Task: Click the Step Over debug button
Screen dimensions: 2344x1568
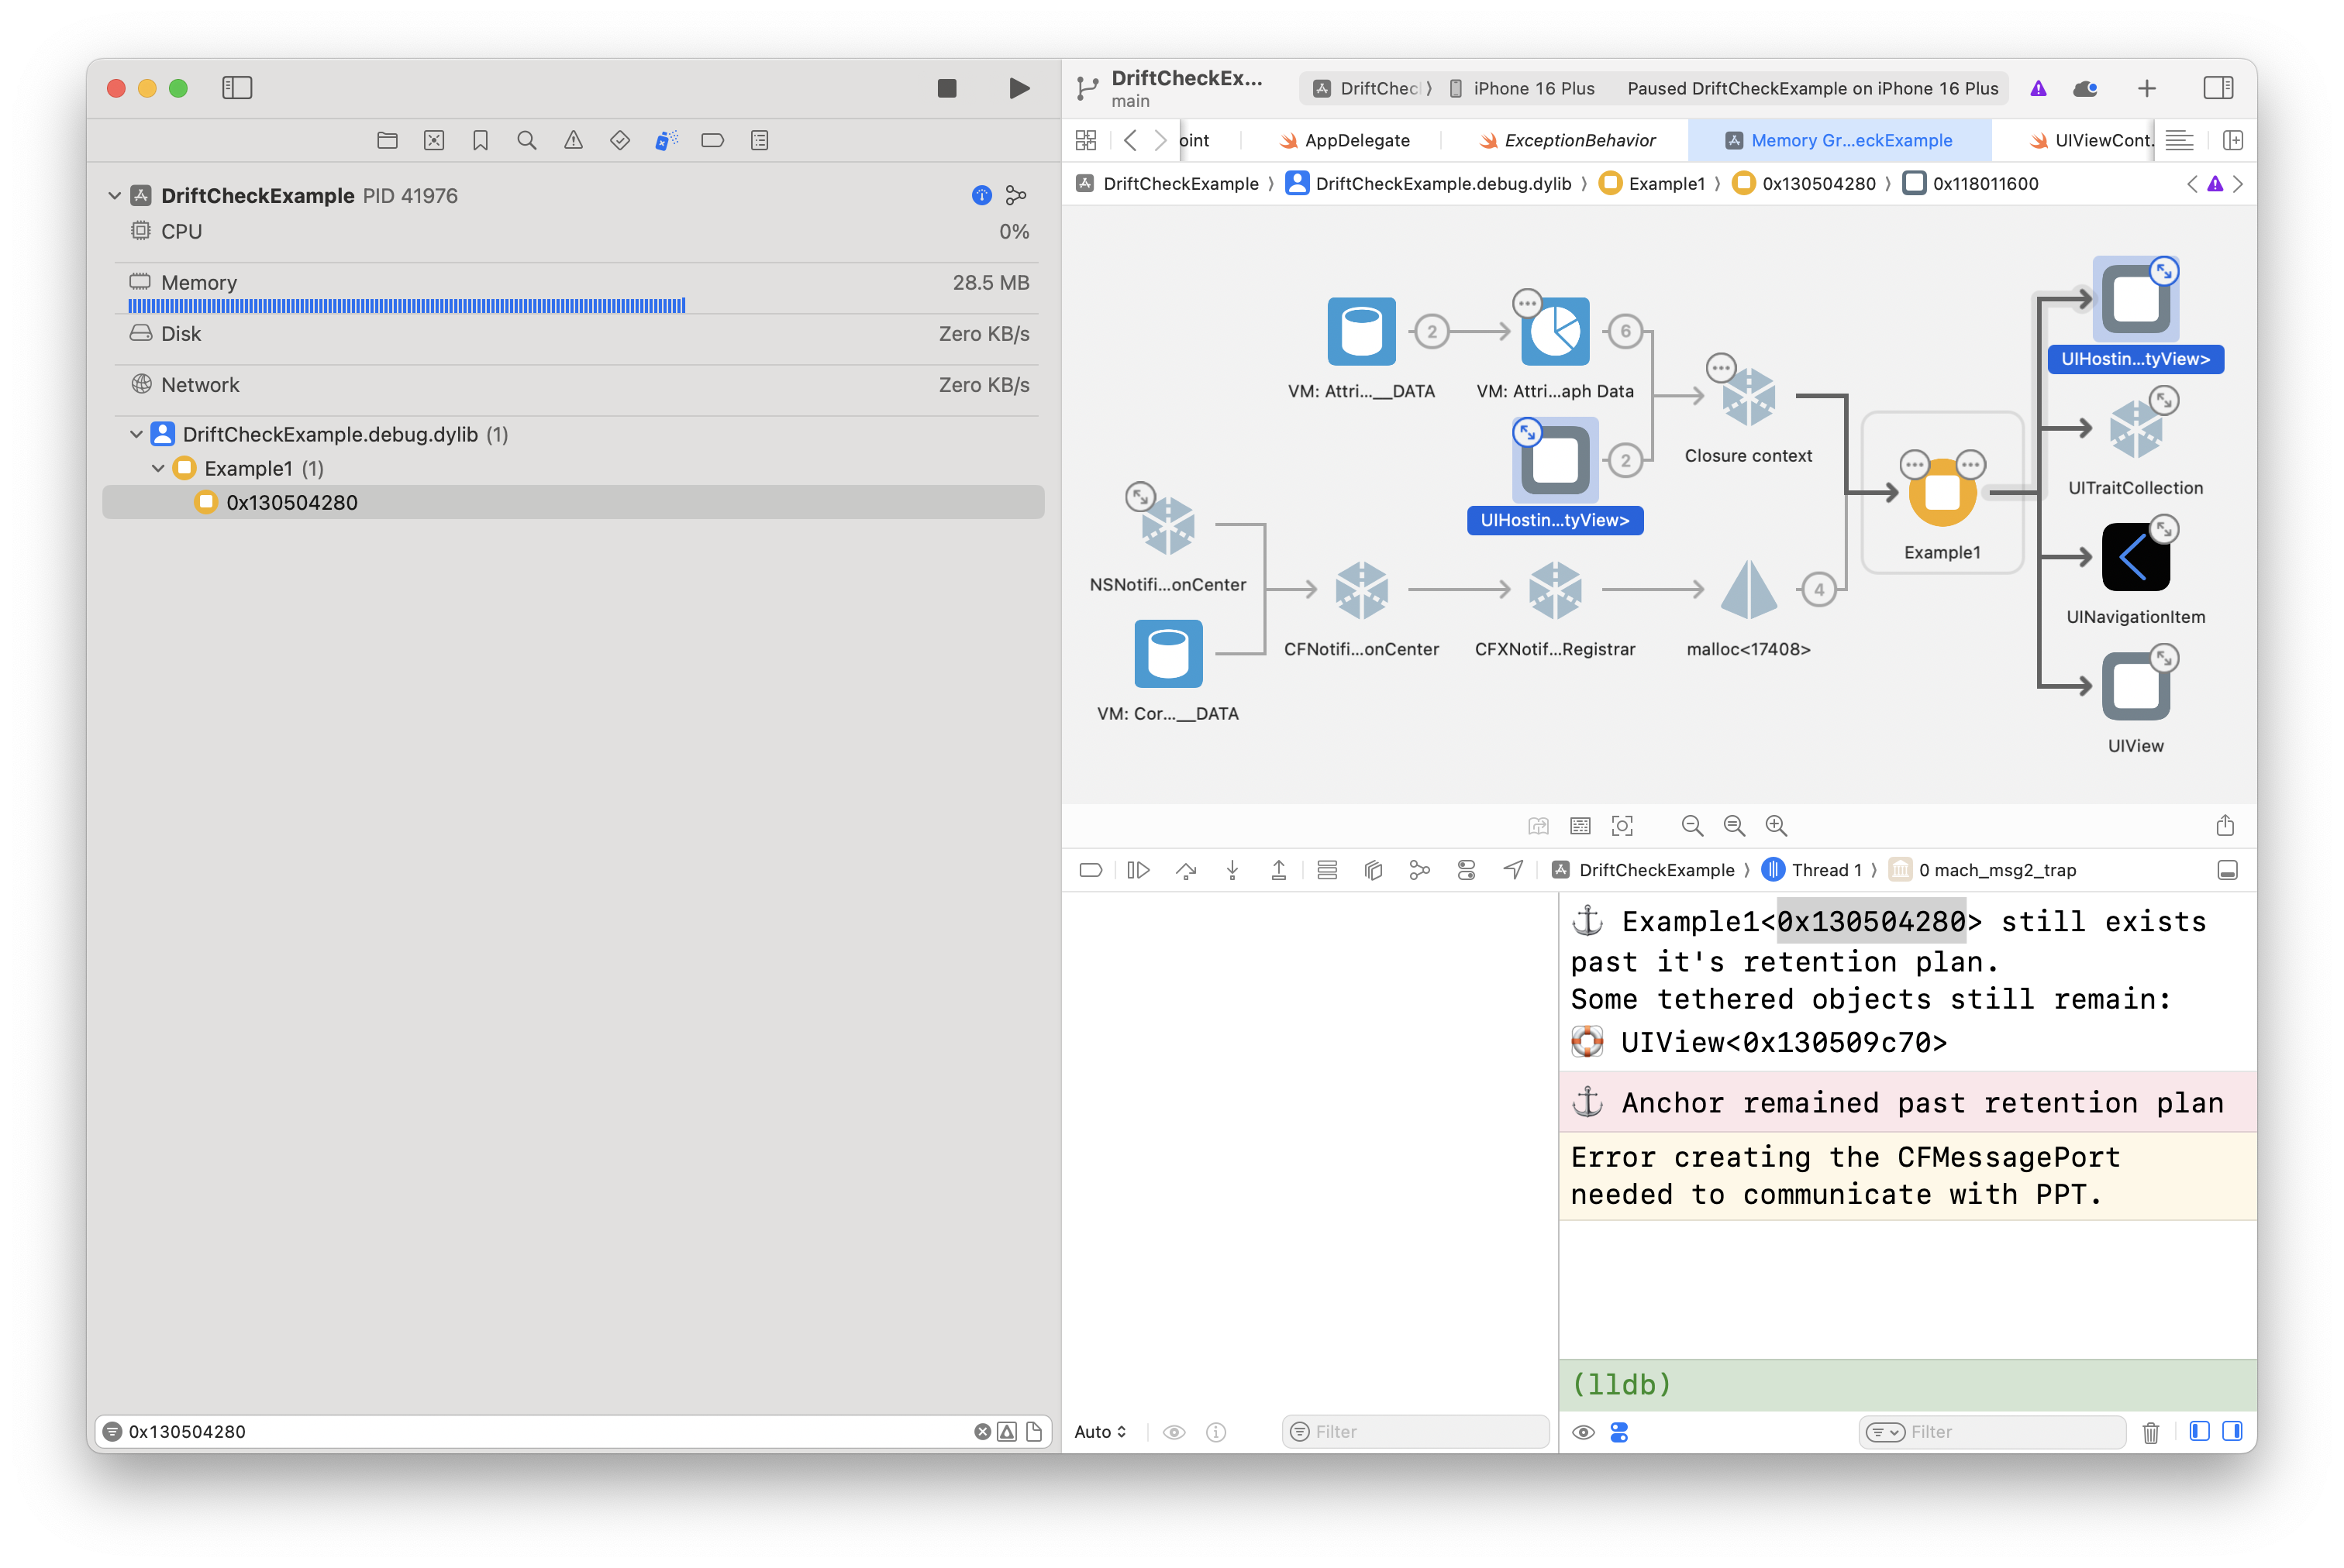Action: [x=1185, y=870]
